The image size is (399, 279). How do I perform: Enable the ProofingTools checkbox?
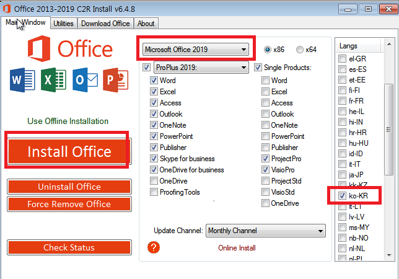(x=154, y=192)
